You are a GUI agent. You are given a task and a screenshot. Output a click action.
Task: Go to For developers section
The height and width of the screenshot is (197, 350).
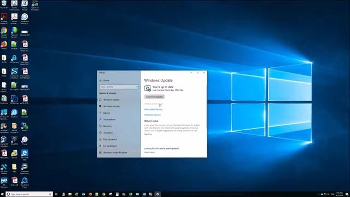[110, 146]
